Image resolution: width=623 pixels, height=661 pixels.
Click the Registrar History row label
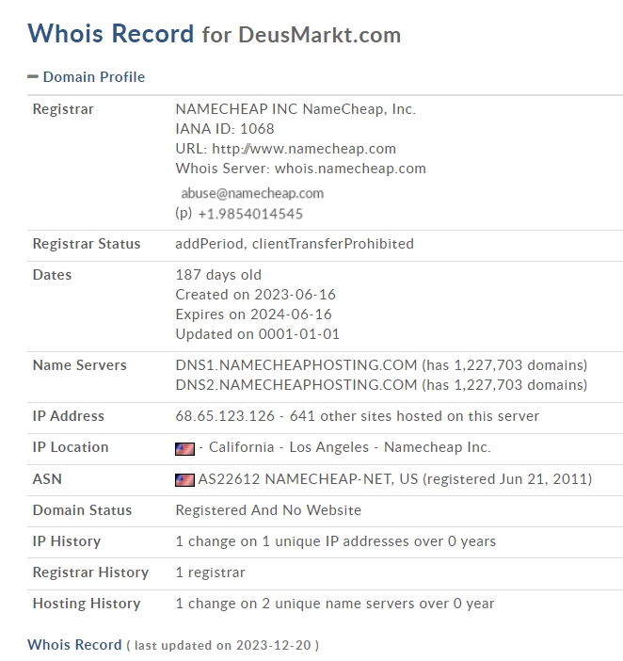point(90,572)
